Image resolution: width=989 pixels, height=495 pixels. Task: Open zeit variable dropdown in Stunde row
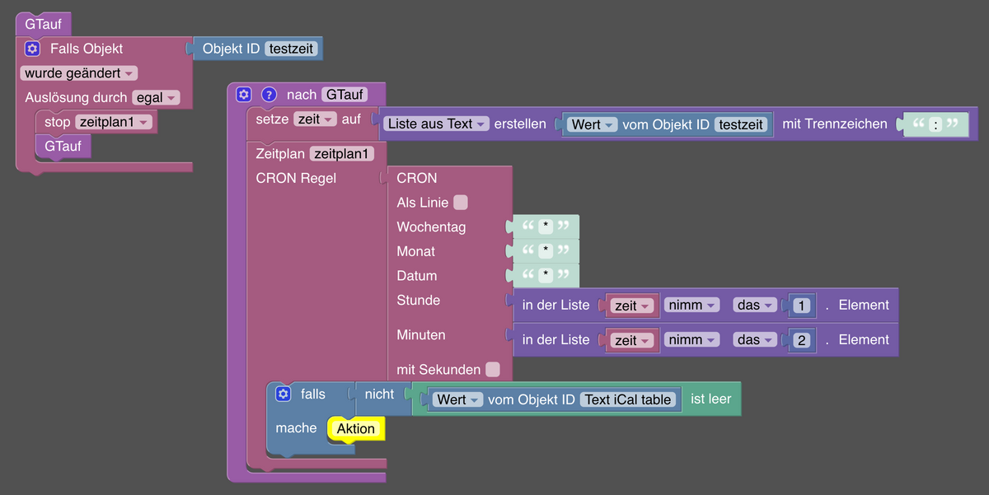coord(632,306)
